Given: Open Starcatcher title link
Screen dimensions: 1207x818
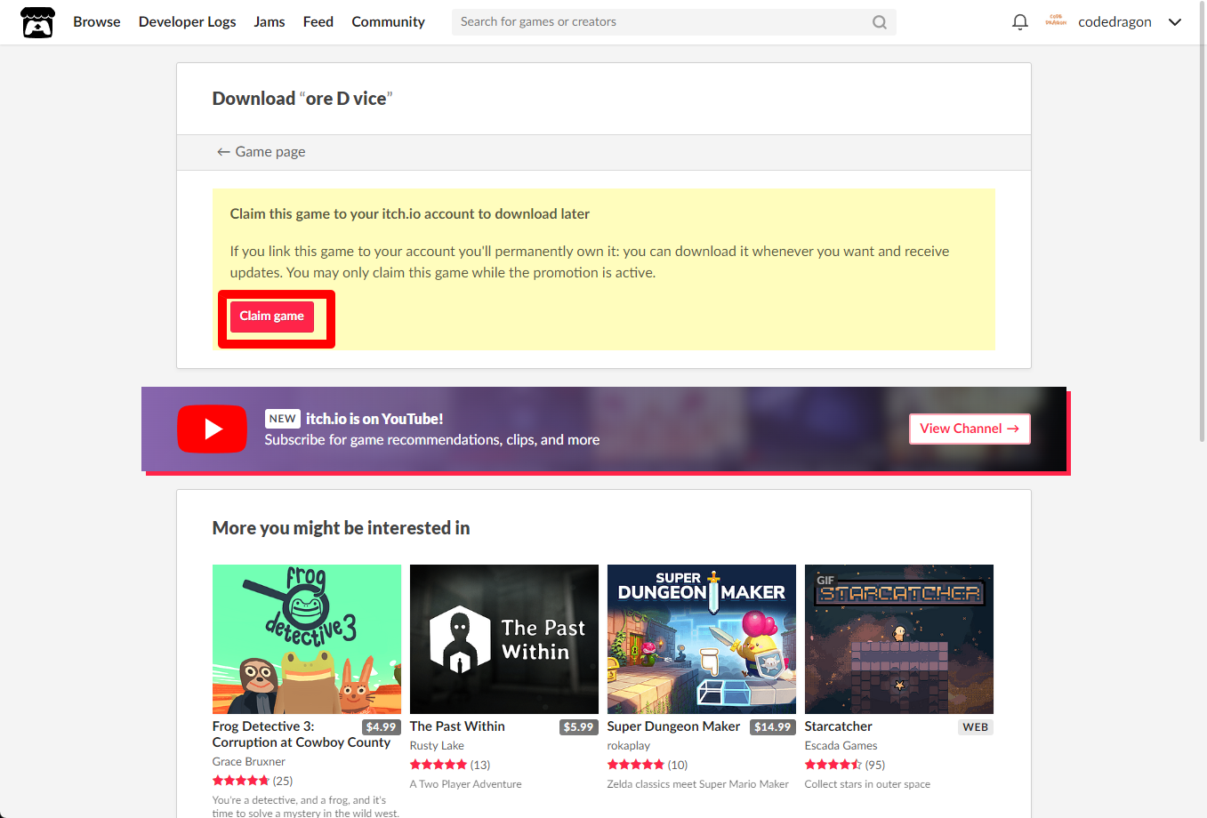Looking at the screenshot, I should [839, 726].
